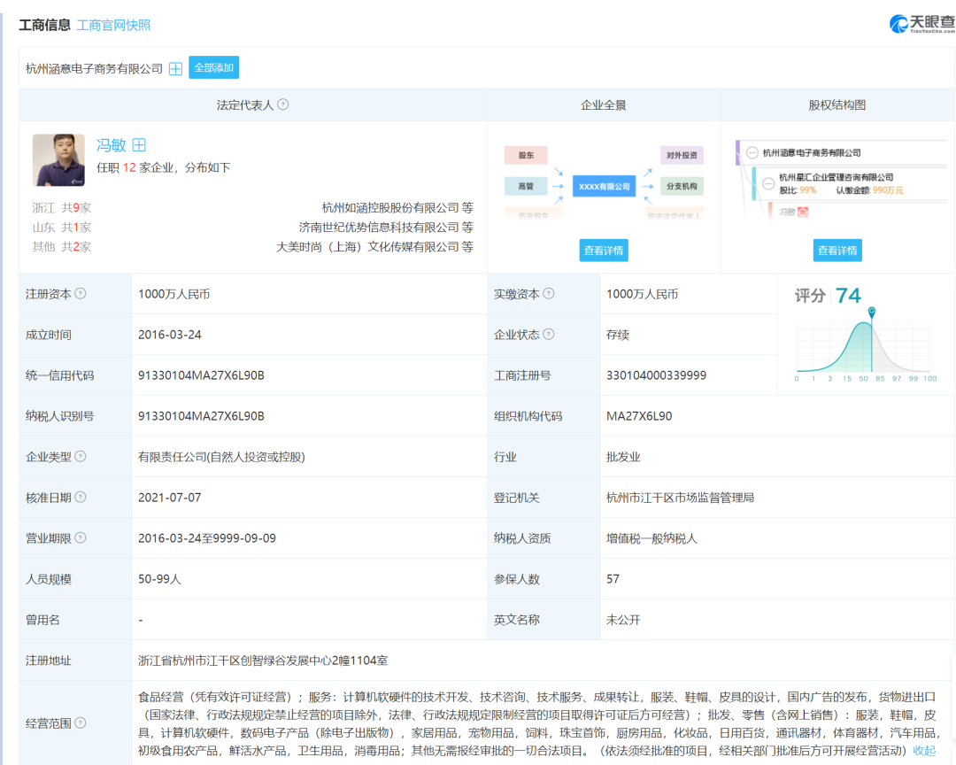Screen dimensions: 956x765
Task: Open the help icon beside 营业期限
Action: [81, 538]
